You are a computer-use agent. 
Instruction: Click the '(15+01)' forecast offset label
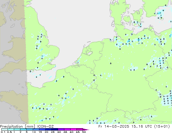(x=162, y=126)
